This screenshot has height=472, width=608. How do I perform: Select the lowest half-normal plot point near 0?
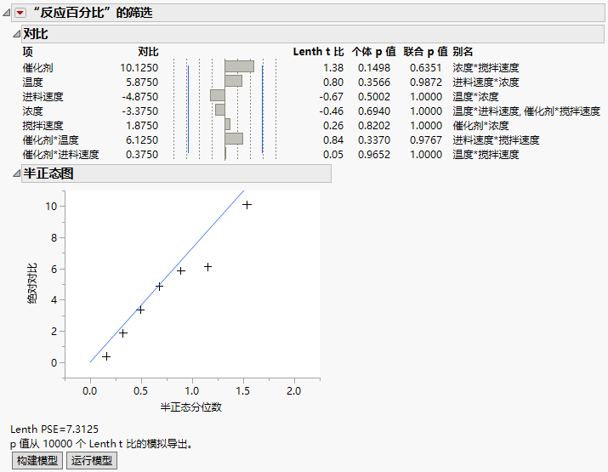(x=106, y=356)
